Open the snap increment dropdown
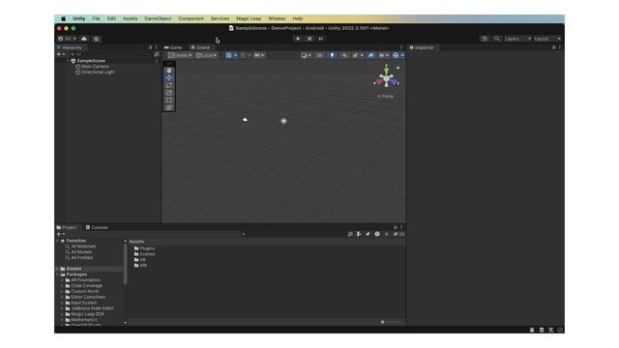 [x=259, y=55]
